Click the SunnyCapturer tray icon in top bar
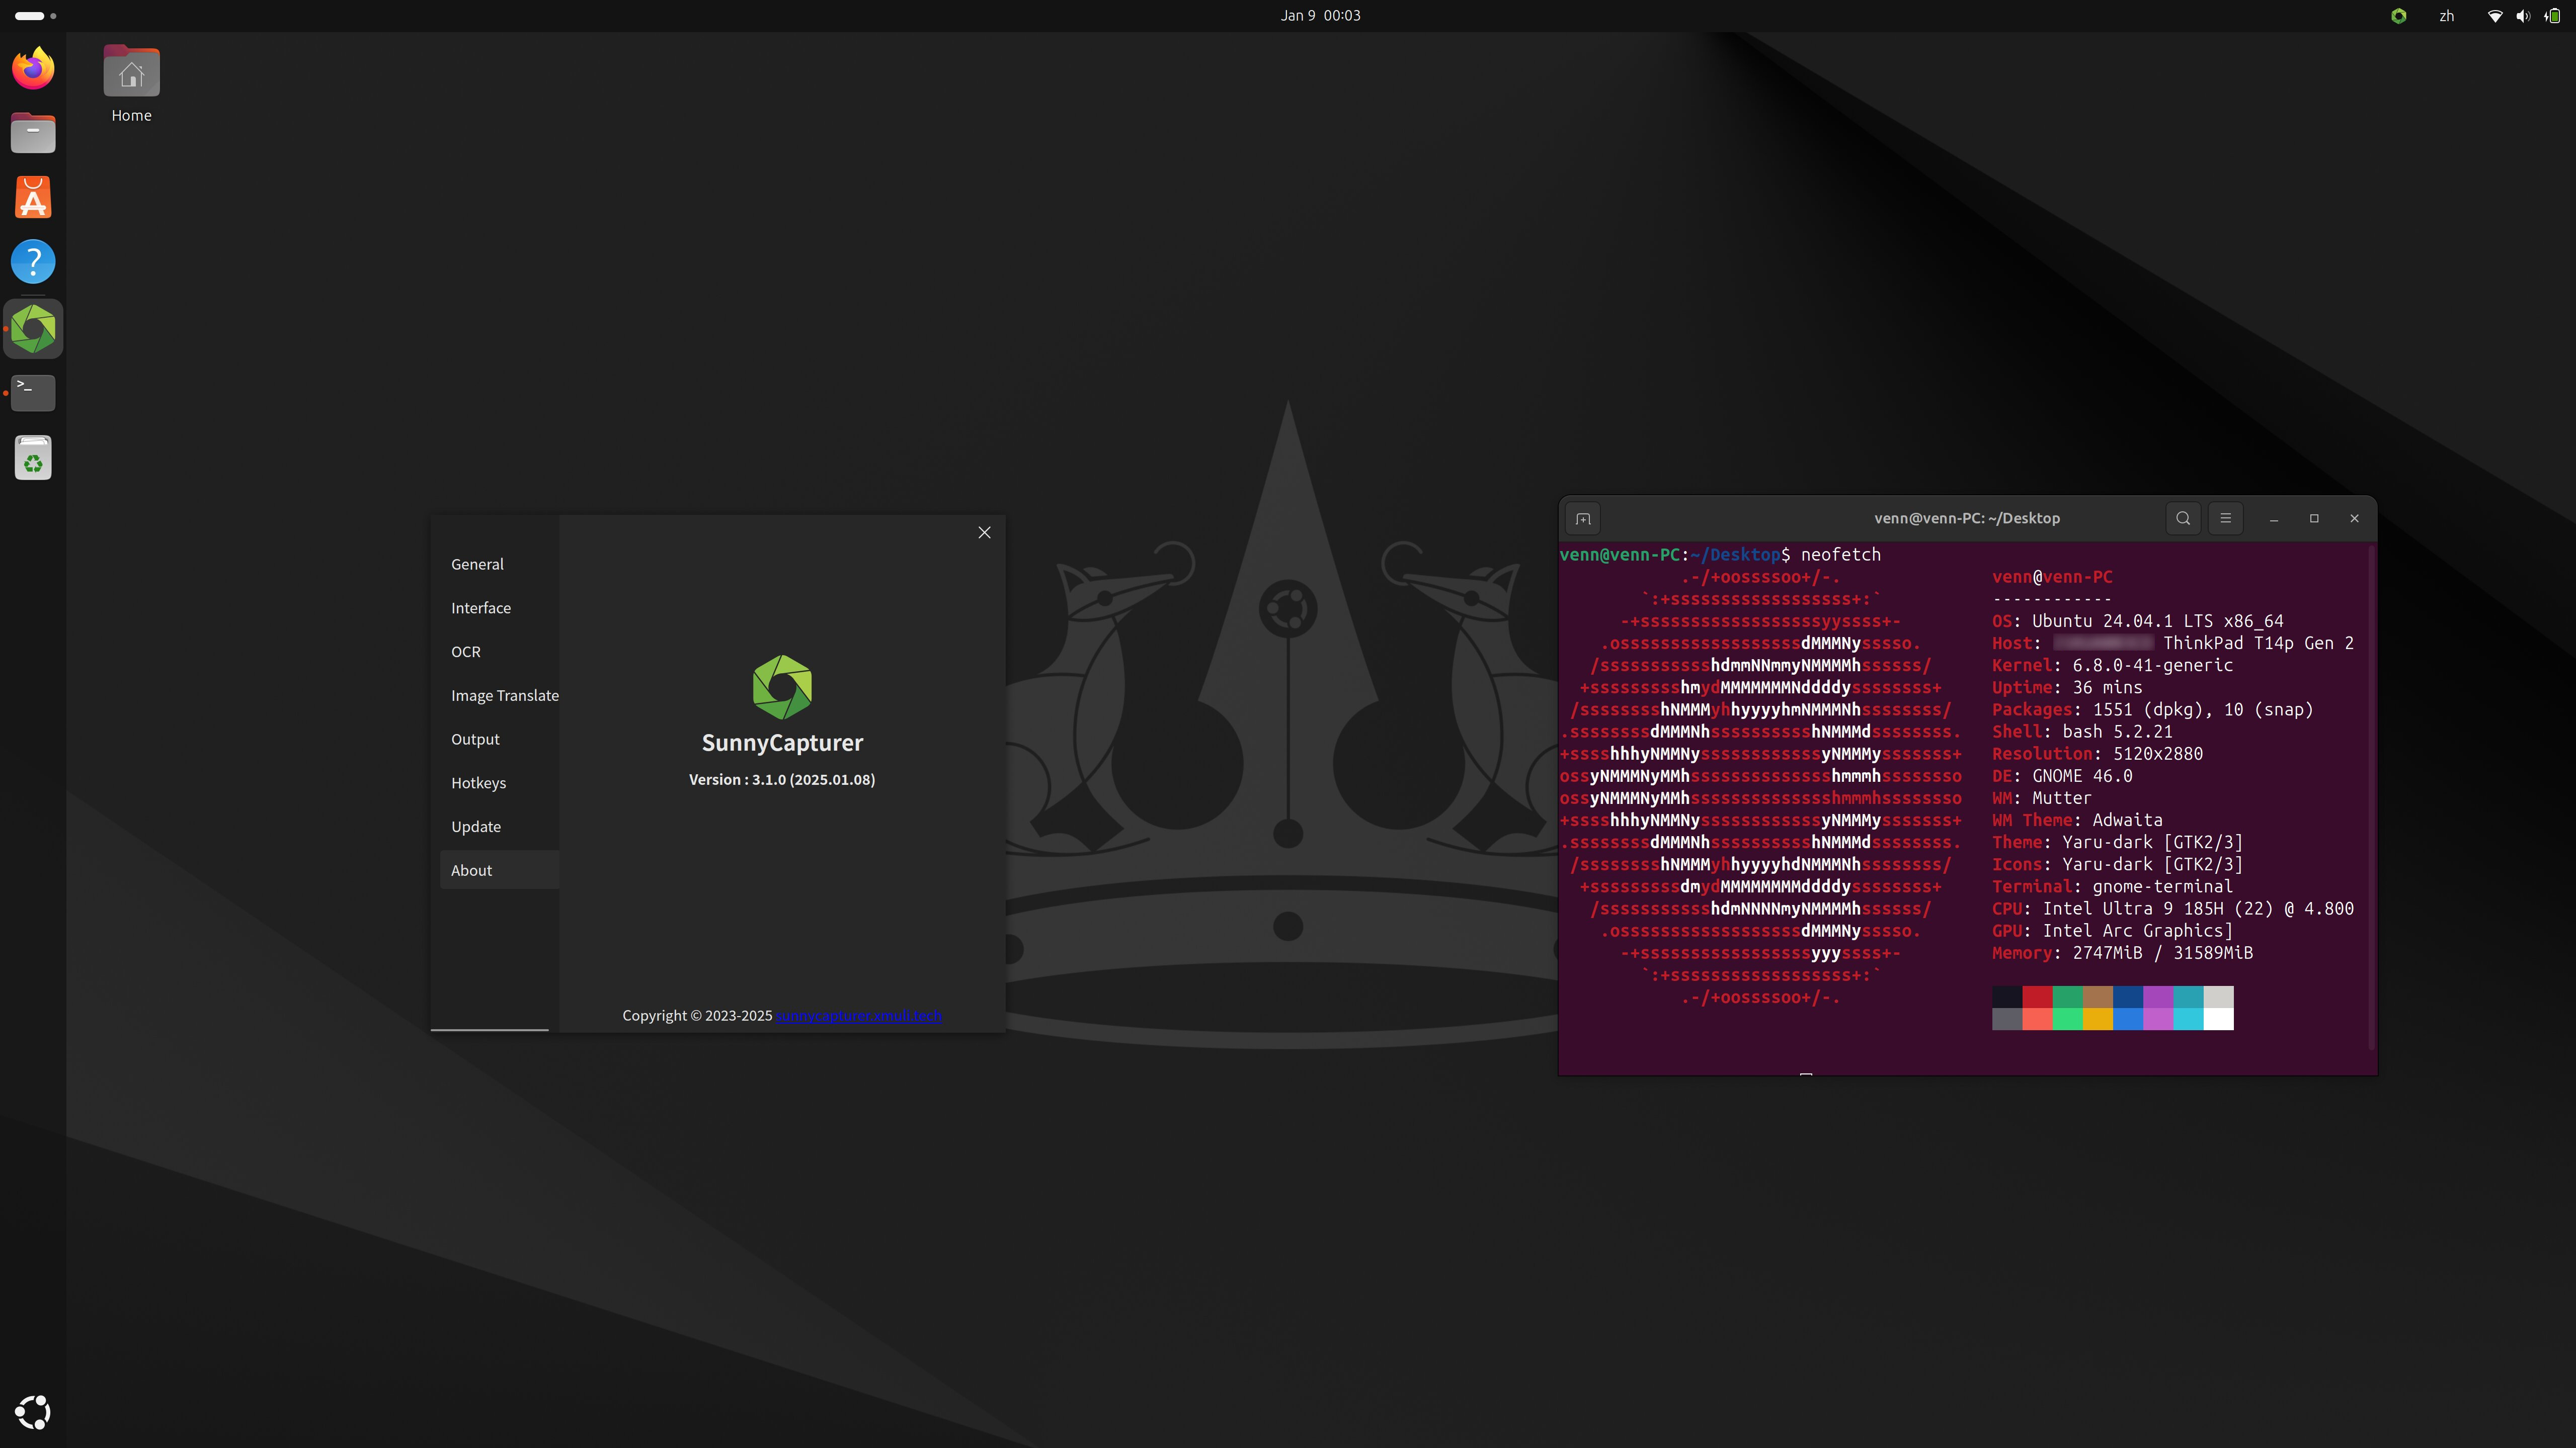 2398,16
